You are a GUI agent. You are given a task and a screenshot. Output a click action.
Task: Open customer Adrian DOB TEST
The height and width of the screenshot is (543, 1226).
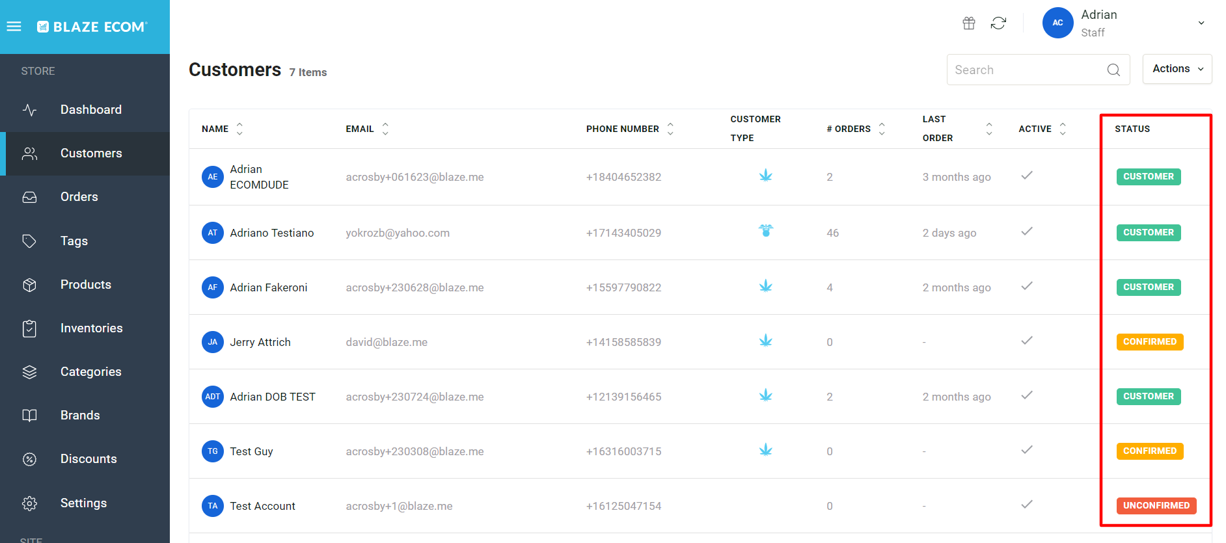point(273,397)
